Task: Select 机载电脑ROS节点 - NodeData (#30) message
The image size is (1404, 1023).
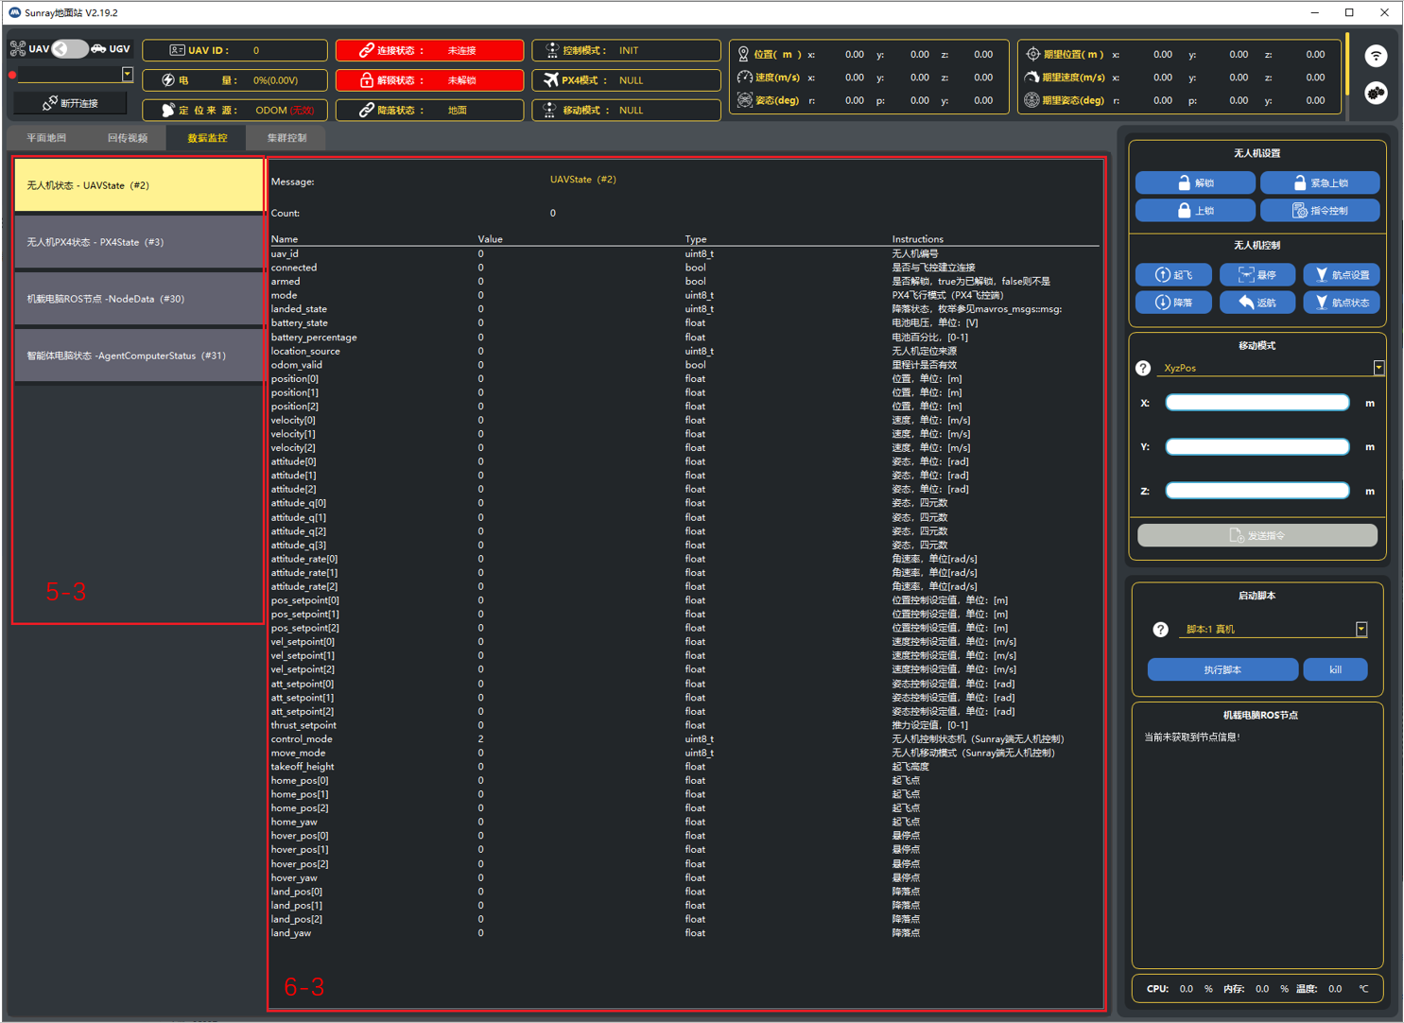Action: pyautogui.click(x=138, y=299)
